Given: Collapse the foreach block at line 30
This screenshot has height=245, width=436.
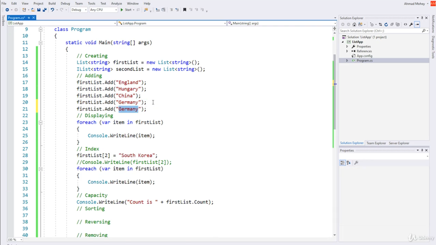Looking at the screenshot, I should (41, 168).
